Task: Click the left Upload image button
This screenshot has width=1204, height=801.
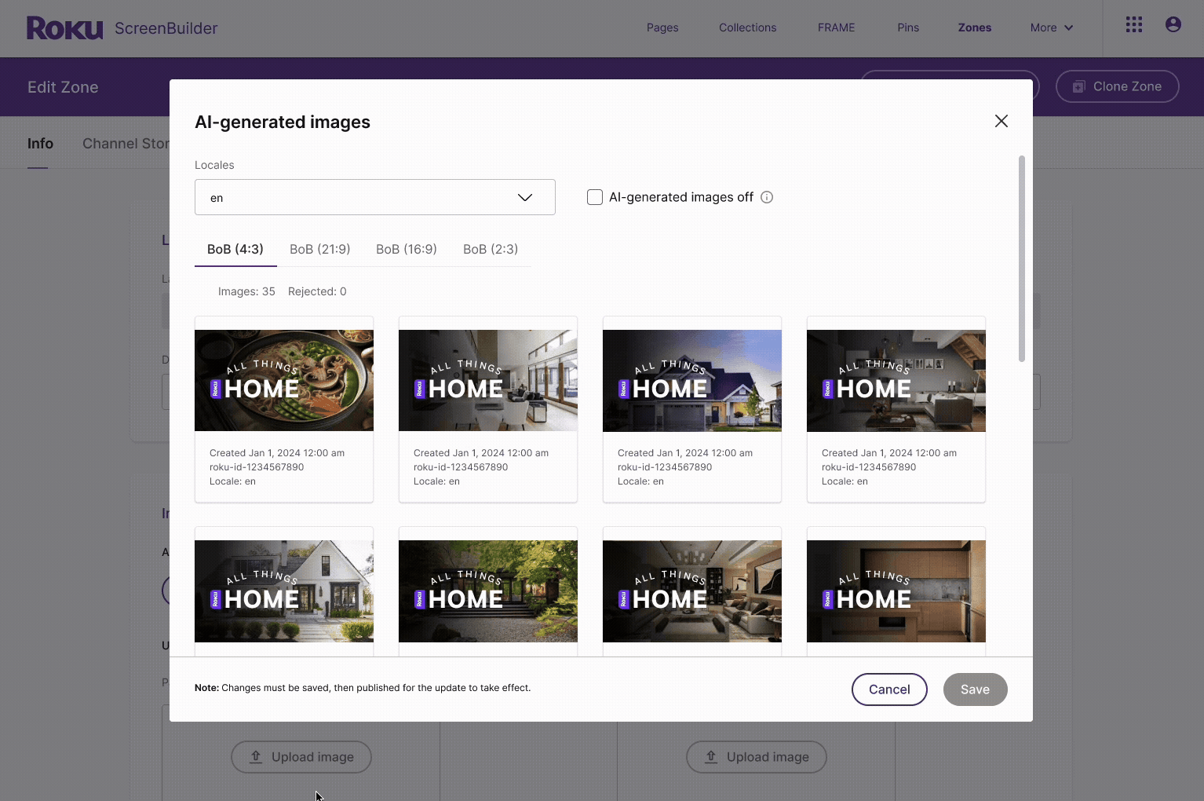Action: (x=301, y=757)
